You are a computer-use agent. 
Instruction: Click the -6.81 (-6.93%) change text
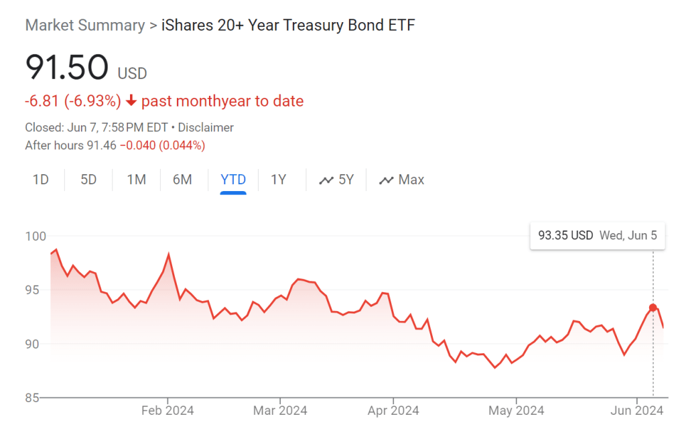click(x=73, y=101)
